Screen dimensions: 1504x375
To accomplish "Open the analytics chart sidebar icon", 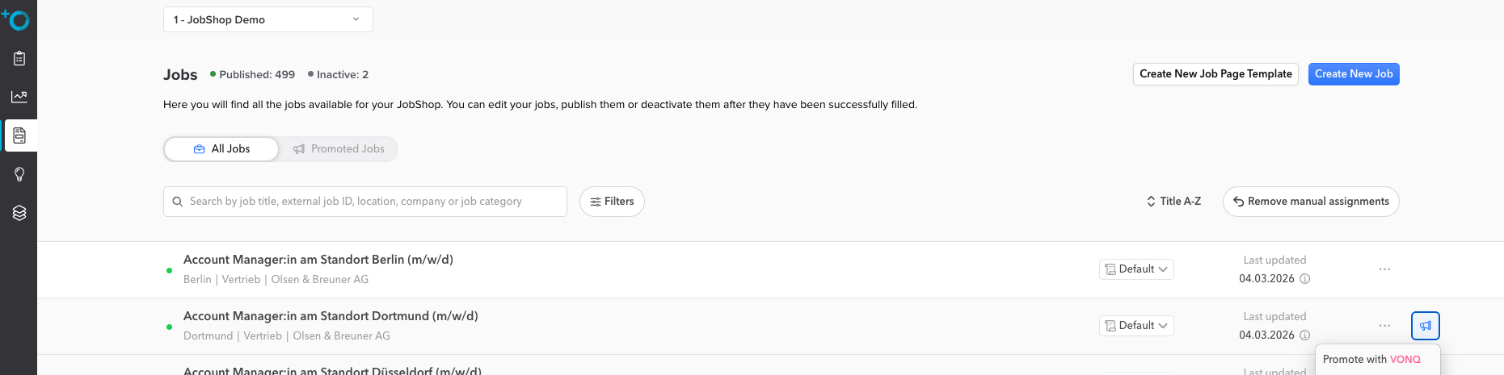I will point(19,97).
